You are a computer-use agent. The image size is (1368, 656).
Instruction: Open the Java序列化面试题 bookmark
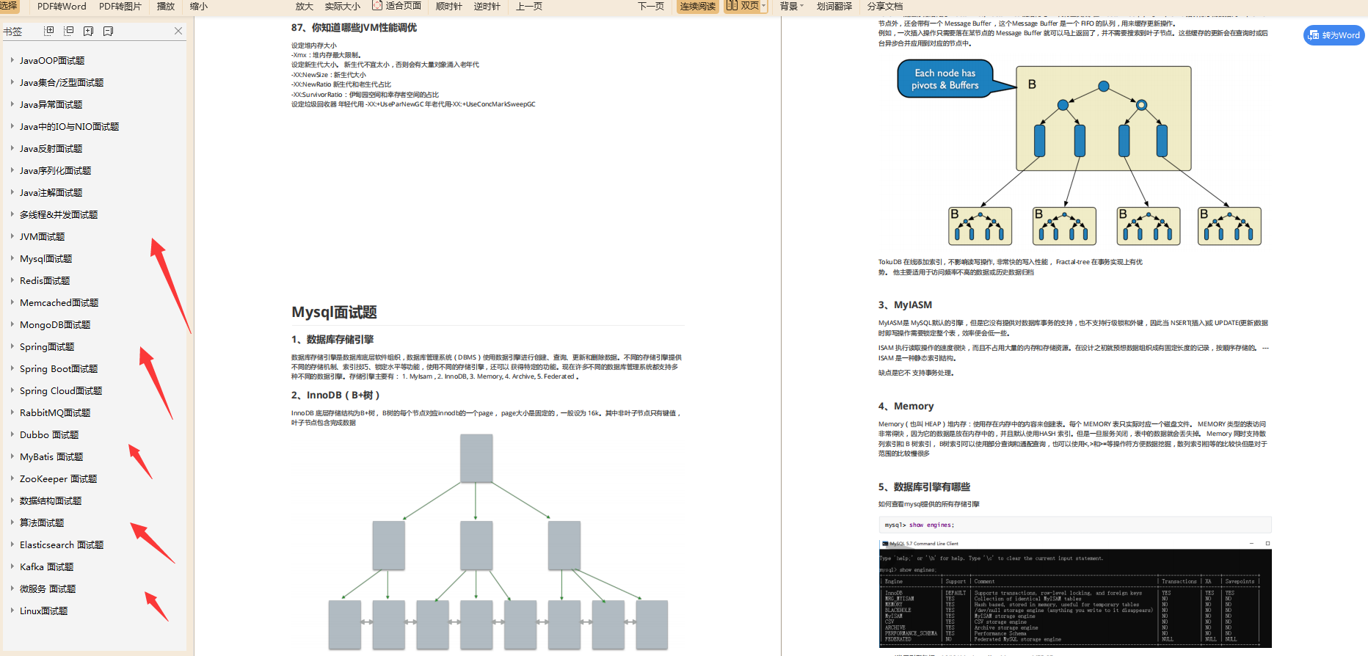[55, 170]
